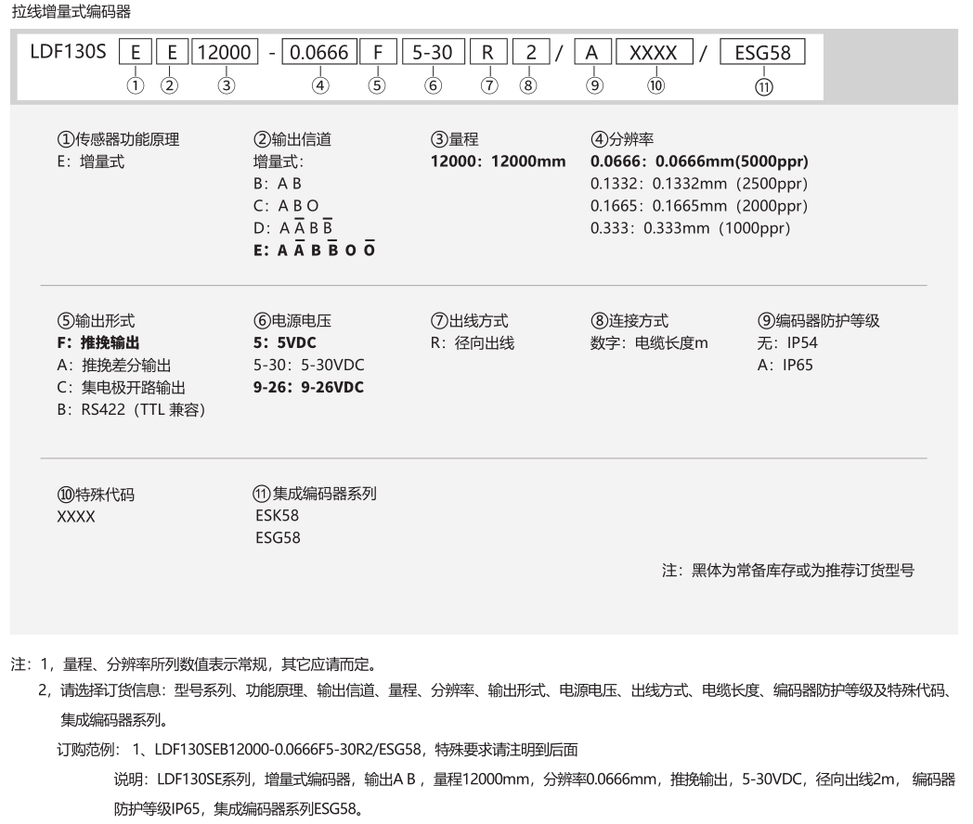Click the option A: 推挽差分输出

[114, 366]
